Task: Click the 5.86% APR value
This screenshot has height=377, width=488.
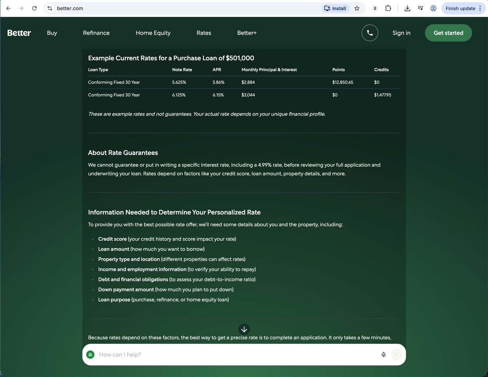Action: tap(218, 82)
